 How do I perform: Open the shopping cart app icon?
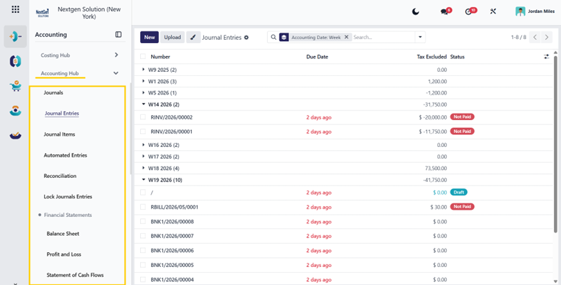15,86
